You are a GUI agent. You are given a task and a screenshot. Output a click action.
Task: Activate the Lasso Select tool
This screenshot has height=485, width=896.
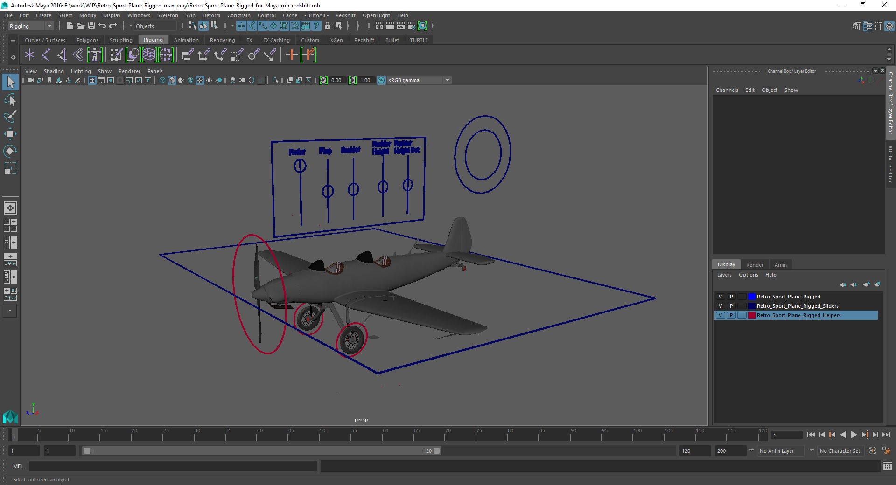10,100
